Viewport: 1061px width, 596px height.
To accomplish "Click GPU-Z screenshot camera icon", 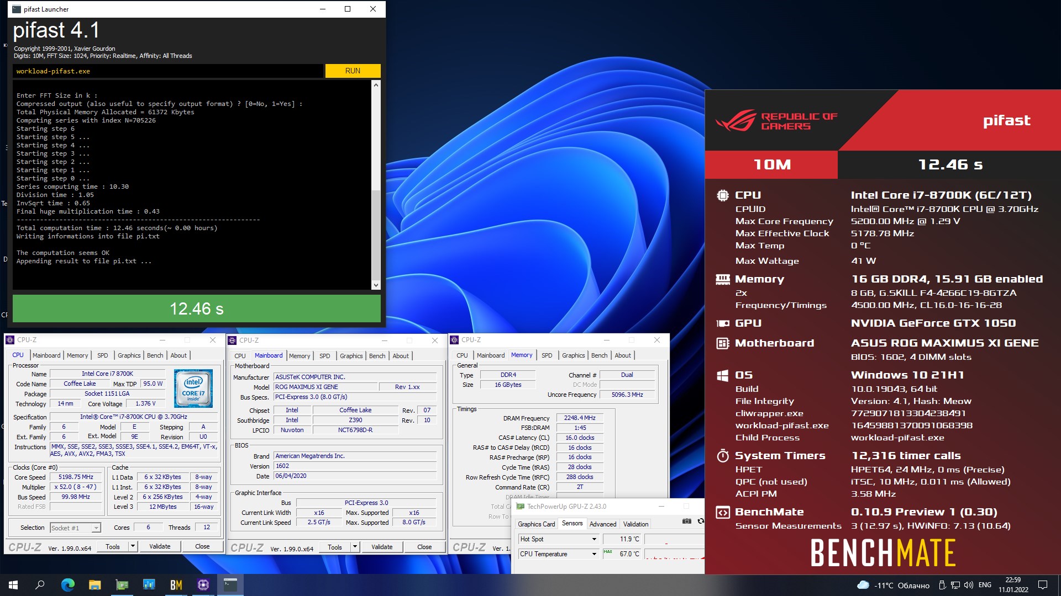I will pyautogui.click(x=686, y=521).
